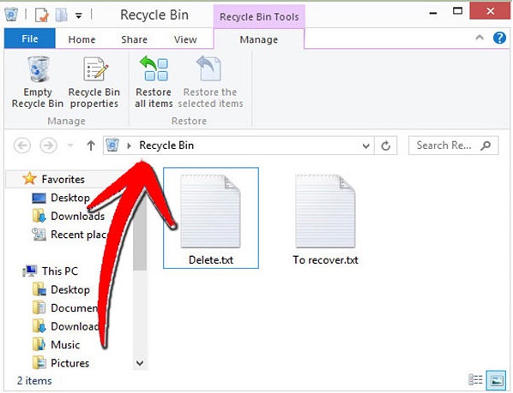This screenshot has height=393, width=513.
Task: Switch to the View ribbon tab
Action: (185, 39)
